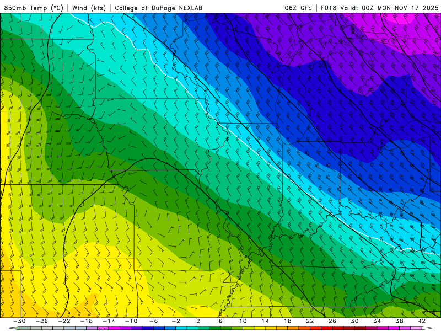The width and height of the screenshot is (441, 331).
Task: Click 'College of DuPage NEXLAB' header text
Action: pos(158,8)
